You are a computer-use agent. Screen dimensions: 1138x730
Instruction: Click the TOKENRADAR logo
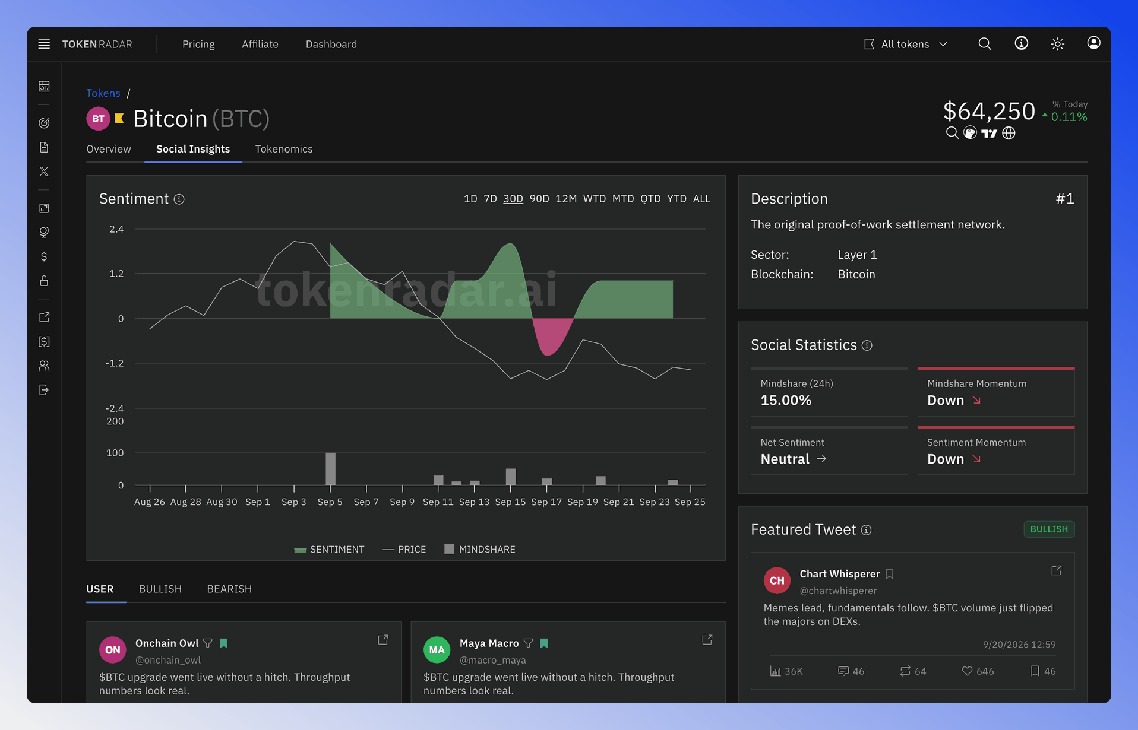pyautogui.click(x=97, y=44)
